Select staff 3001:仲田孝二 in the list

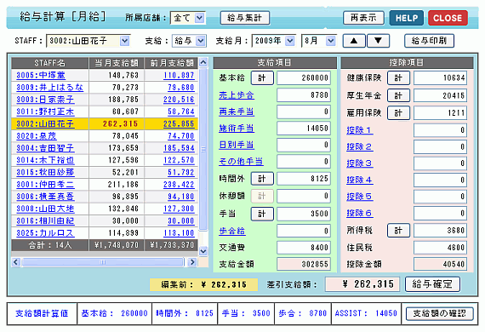[x=45, y=185]
